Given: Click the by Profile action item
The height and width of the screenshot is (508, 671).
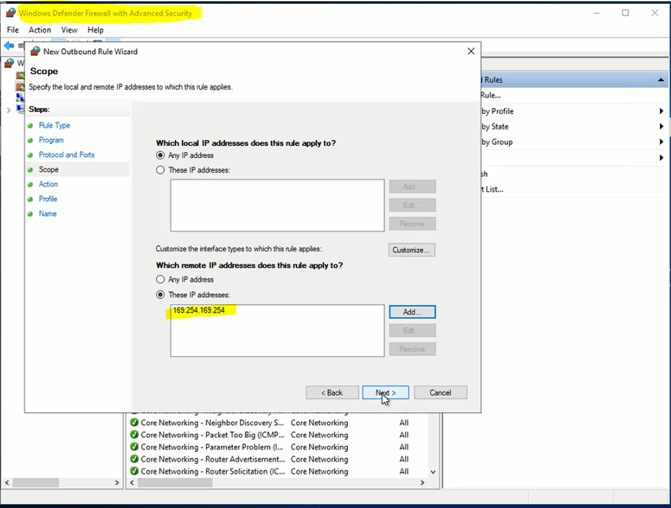Looking at the screenshot, I should pos(497,112).
